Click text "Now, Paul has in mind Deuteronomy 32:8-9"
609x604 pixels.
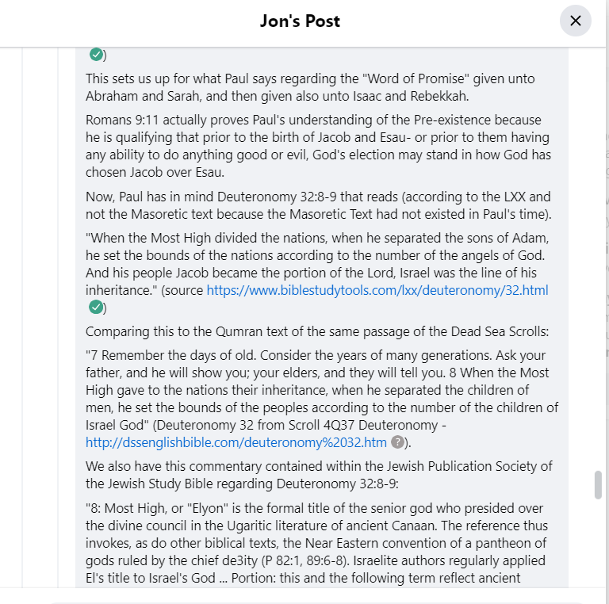(x=211, y=197)
